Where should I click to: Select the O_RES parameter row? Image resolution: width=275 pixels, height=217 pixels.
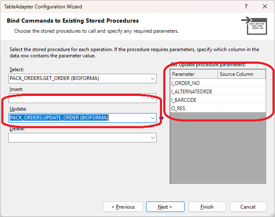194,108
